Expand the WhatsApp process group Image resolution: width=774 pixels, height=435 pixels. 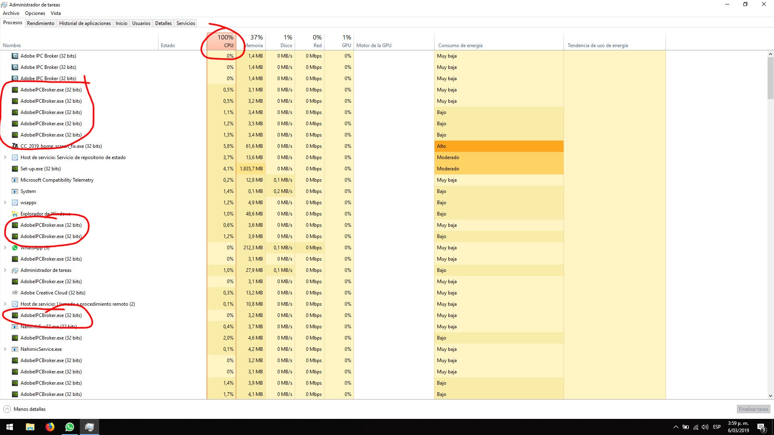click(5, 248)
